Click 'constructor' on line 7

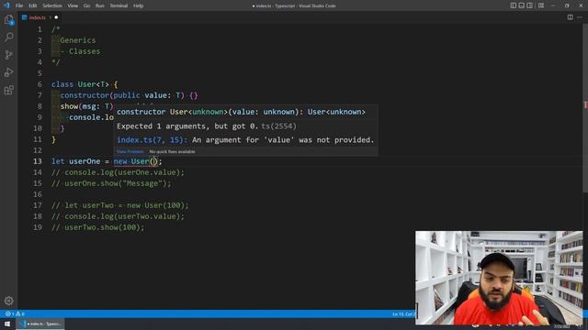click(85, 95)
